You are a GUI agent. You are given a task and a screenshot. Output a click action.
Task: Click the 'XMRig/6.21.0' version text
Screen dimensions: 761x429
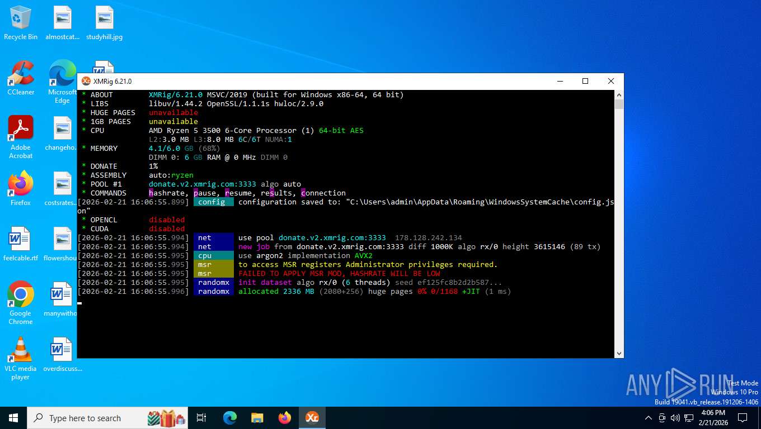click(x=176, y=94)
